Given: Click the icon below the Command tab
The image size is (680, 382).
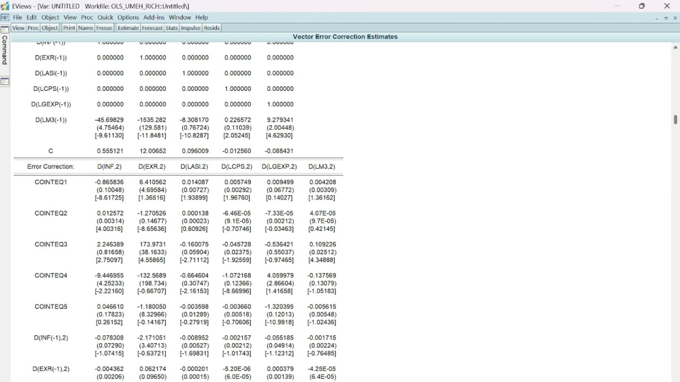Looking at the screenshot, I should click(x=5, y=81).
